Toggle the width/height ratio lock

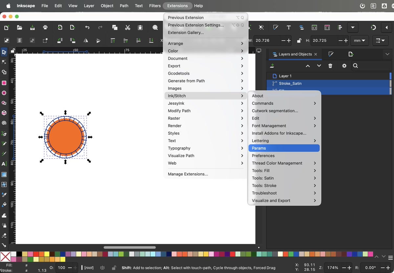click(x=299, y=41)
